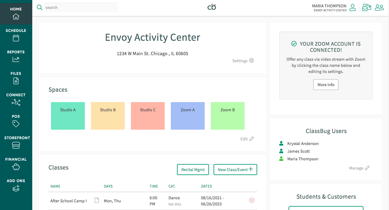Click the document icon beside After School Camp I

pyautogui.click(x=97, y=200)
